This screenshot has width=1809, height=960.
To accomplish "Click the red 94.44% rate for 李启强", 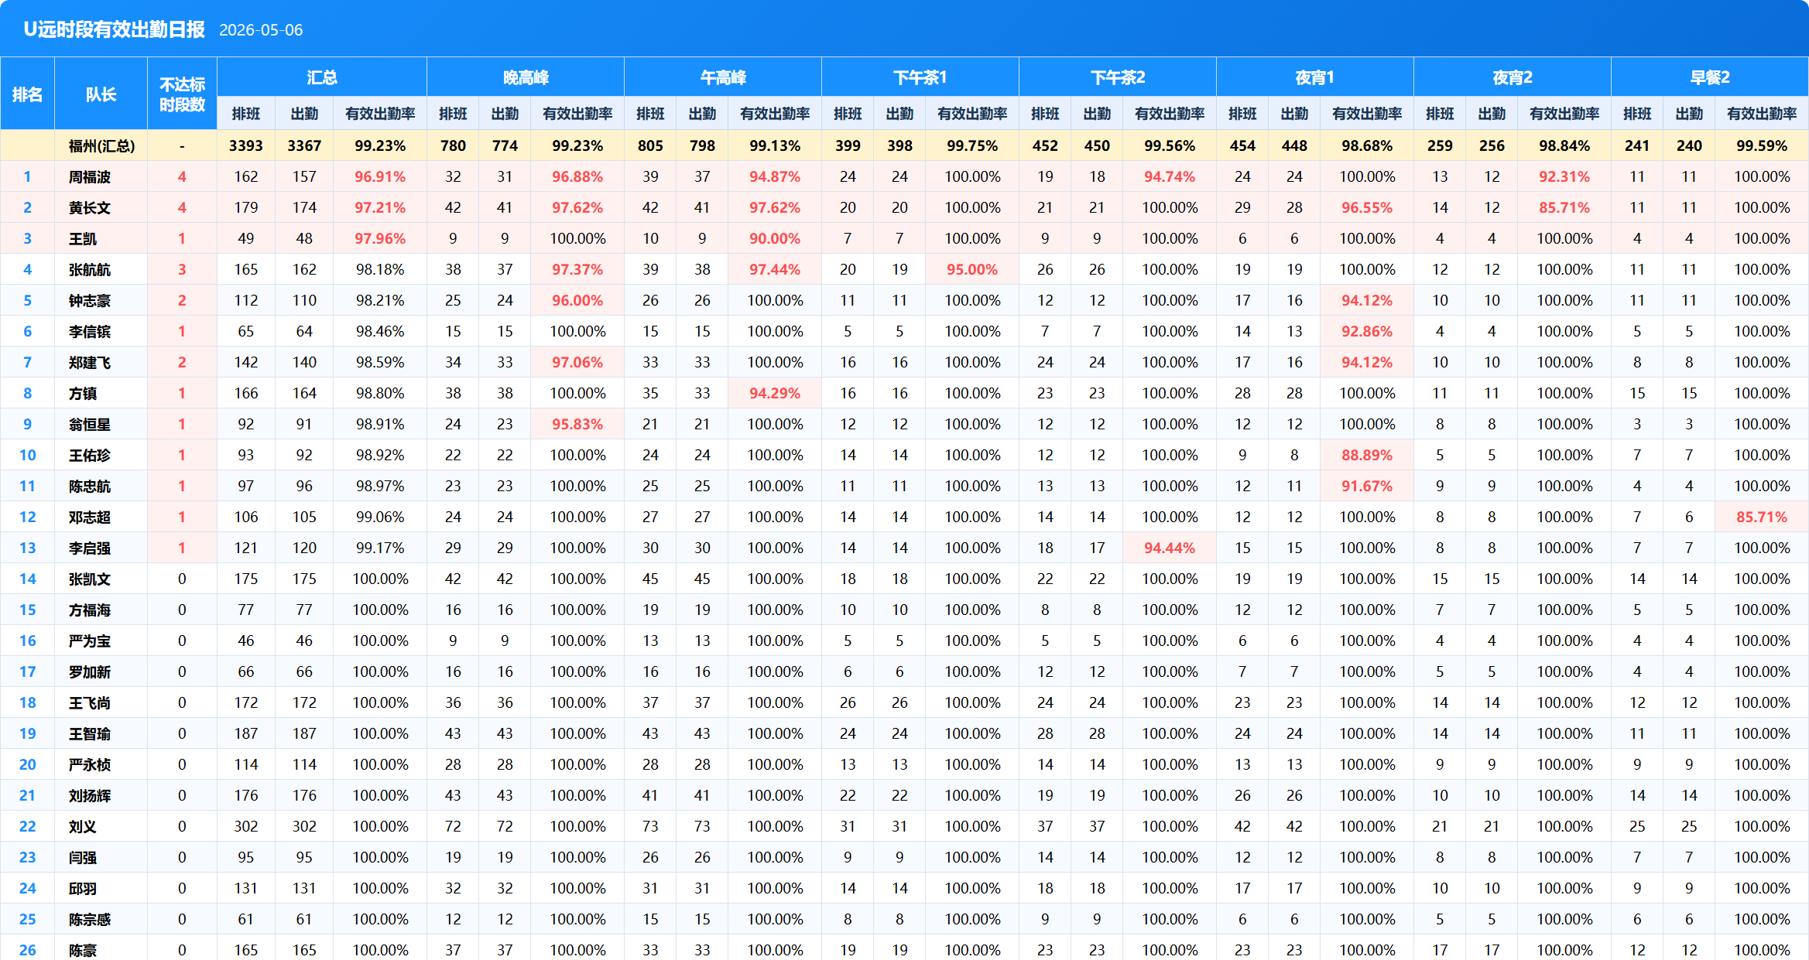I will [x=1170, y=548].
